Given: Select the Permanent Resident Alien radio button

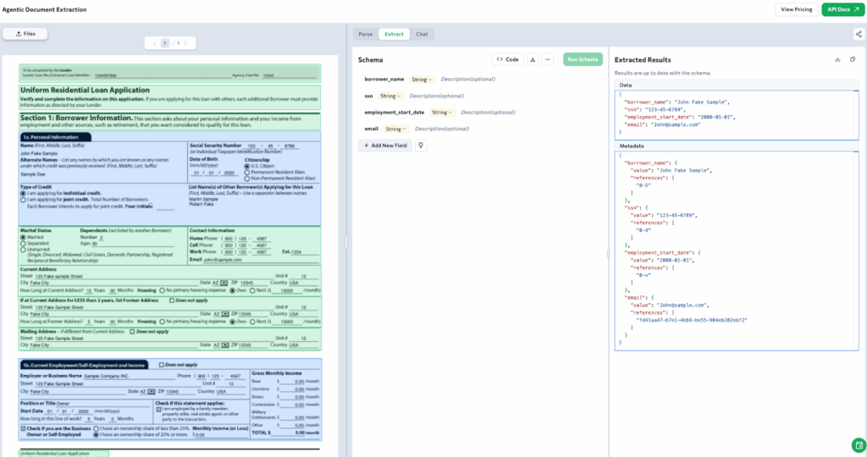Looking at the screenshot, I should pos(247,173).
